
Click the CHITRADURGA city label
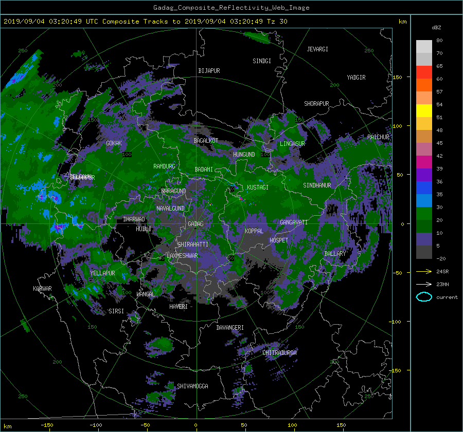279,353
